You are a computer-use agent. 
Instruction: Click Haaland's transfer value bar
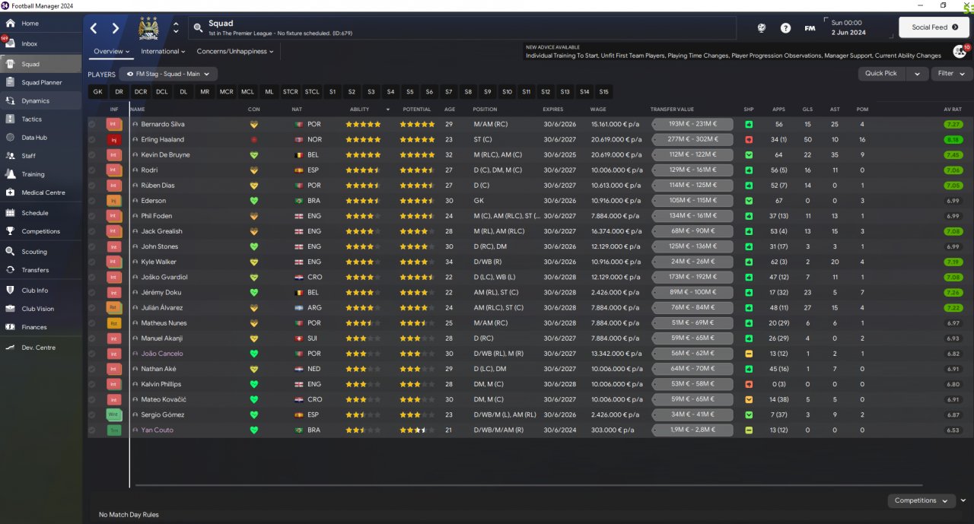click(692, 140)
